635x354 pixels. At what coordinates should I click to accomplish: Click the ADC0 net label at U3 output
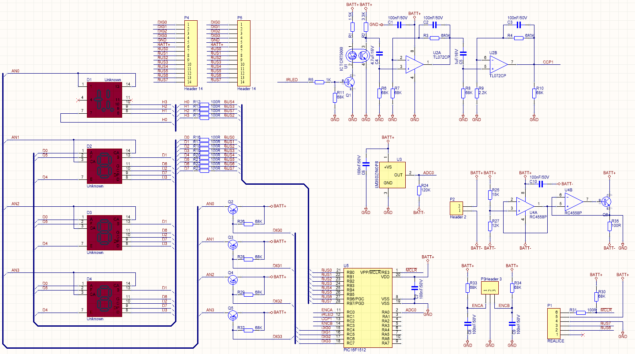[429, 173]
